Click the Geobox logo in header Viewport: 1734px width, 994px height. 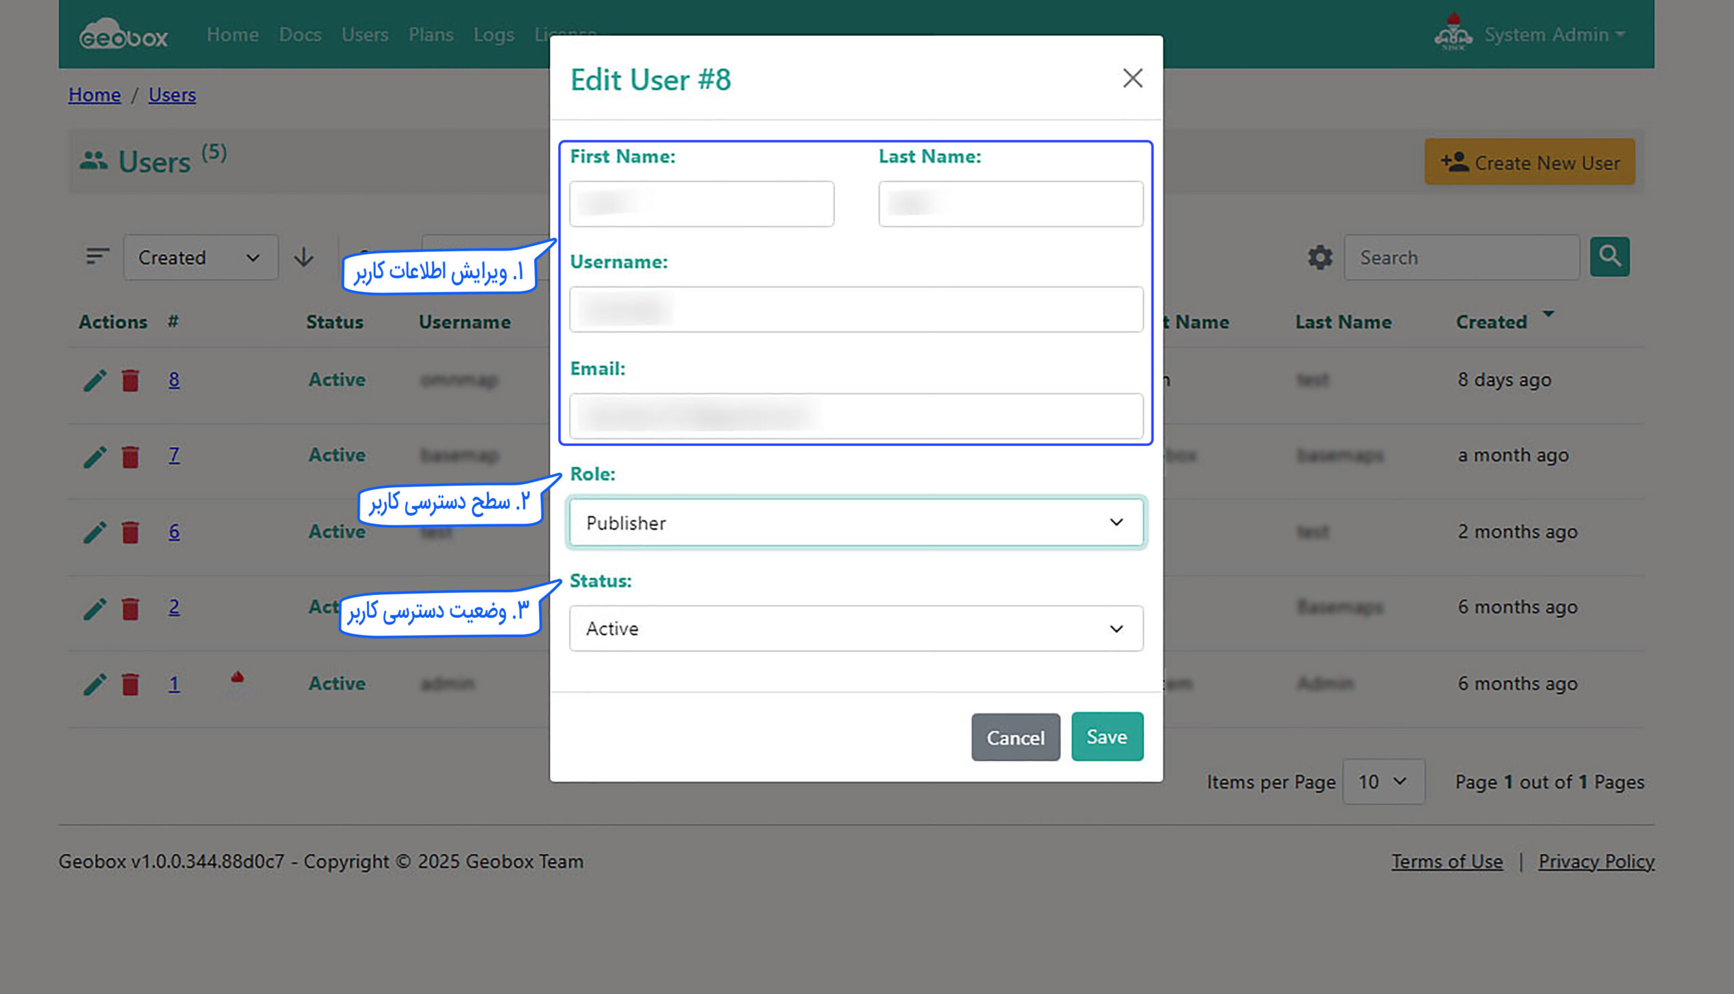[x=123, y=34]
